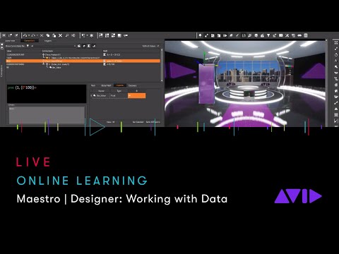Click in the black expression editor box
The width and height of the screenshot is (339, 254).
click(47, 94)
